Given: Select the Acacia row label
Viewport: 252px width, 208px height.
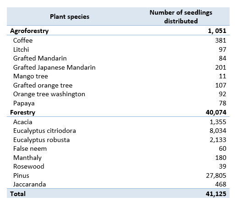Looking at the screenshot, I should (22, 122).
